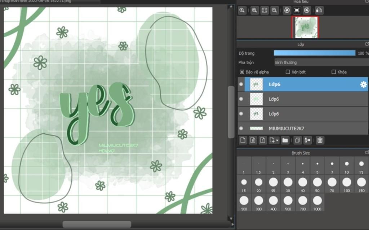
Task: Enable the Xén bớt clipping checkbox
Action: pyautogui.click(x=288, y=72)
